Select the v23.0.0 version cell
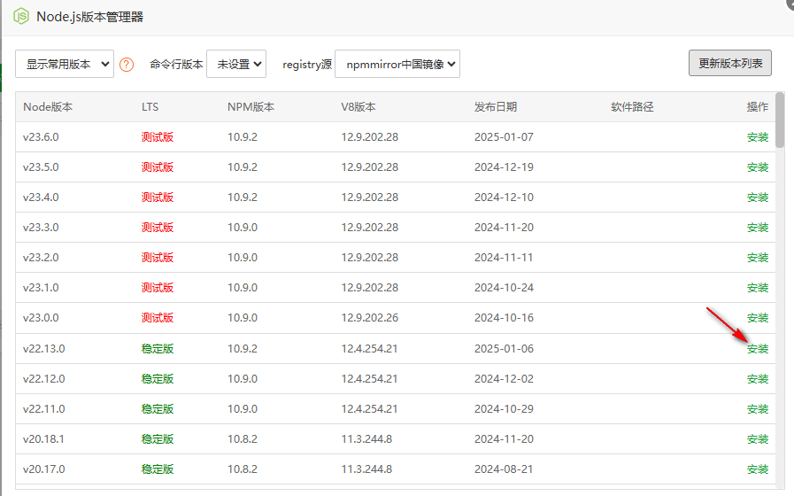Screen dimensions: 794x496 point(41,318)
